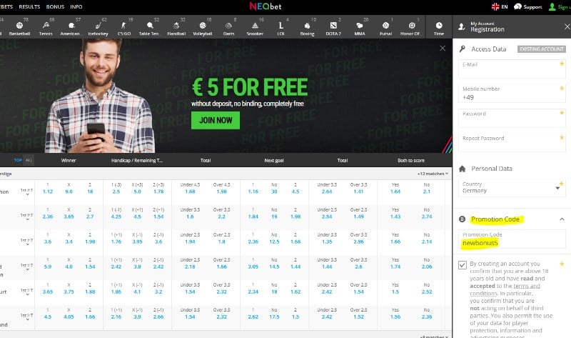Switch to ALL matches toggle
Viewport: 571px width, 338px height.
point(29,160)
